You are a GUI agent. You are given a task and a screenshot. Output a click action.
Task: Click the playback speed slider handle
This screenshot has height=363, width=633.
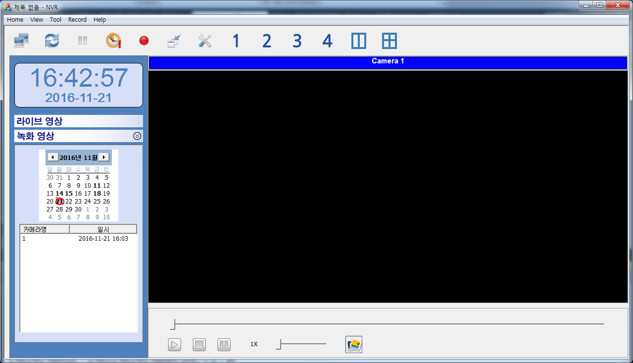pos(278,344)
